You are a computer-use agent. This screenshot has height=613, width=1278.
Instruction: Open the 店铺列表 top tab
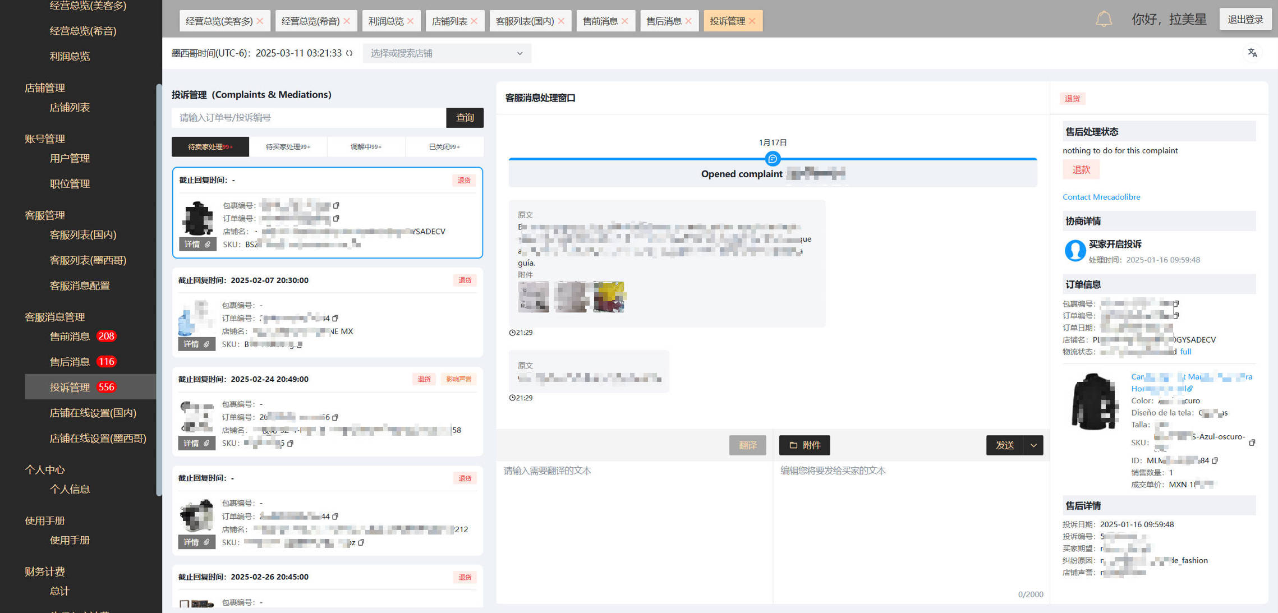pyautogui.click(x=449, y=21)
